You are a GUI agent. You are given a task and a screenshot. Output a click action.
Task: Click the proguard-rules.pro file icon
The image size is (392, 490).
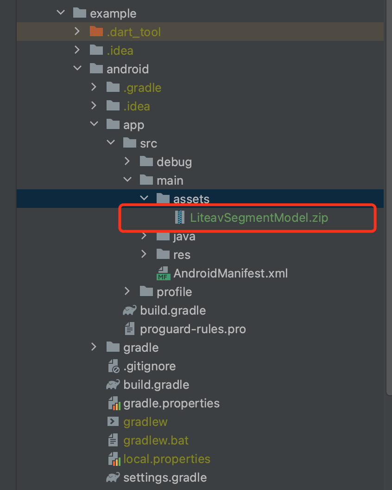click(130, 329)
